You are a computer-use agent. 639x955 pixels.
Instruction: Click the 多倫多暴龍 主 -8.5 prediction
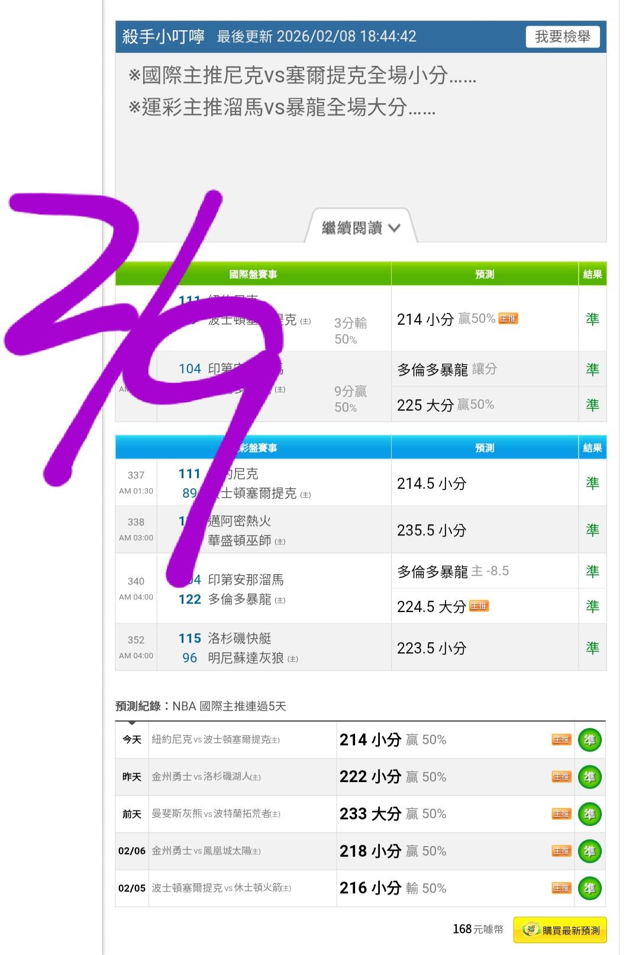[453, 571]
